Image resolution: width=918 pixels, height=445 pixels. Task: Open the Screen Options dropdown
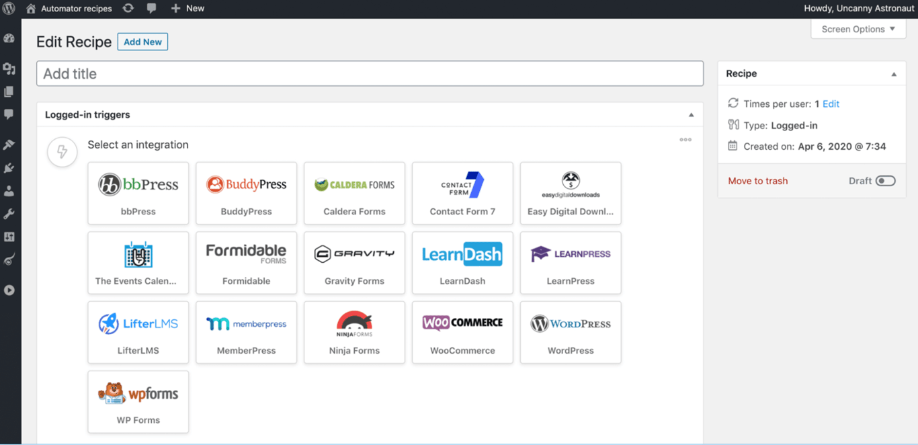coord(858,29)
